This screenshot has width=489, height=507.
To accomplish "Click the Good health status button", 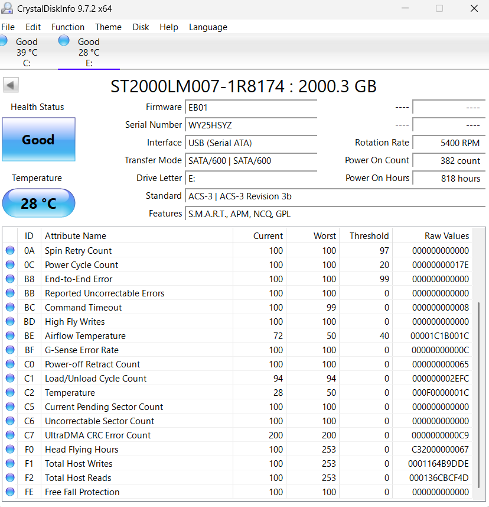I will click(x=38, y=140).
